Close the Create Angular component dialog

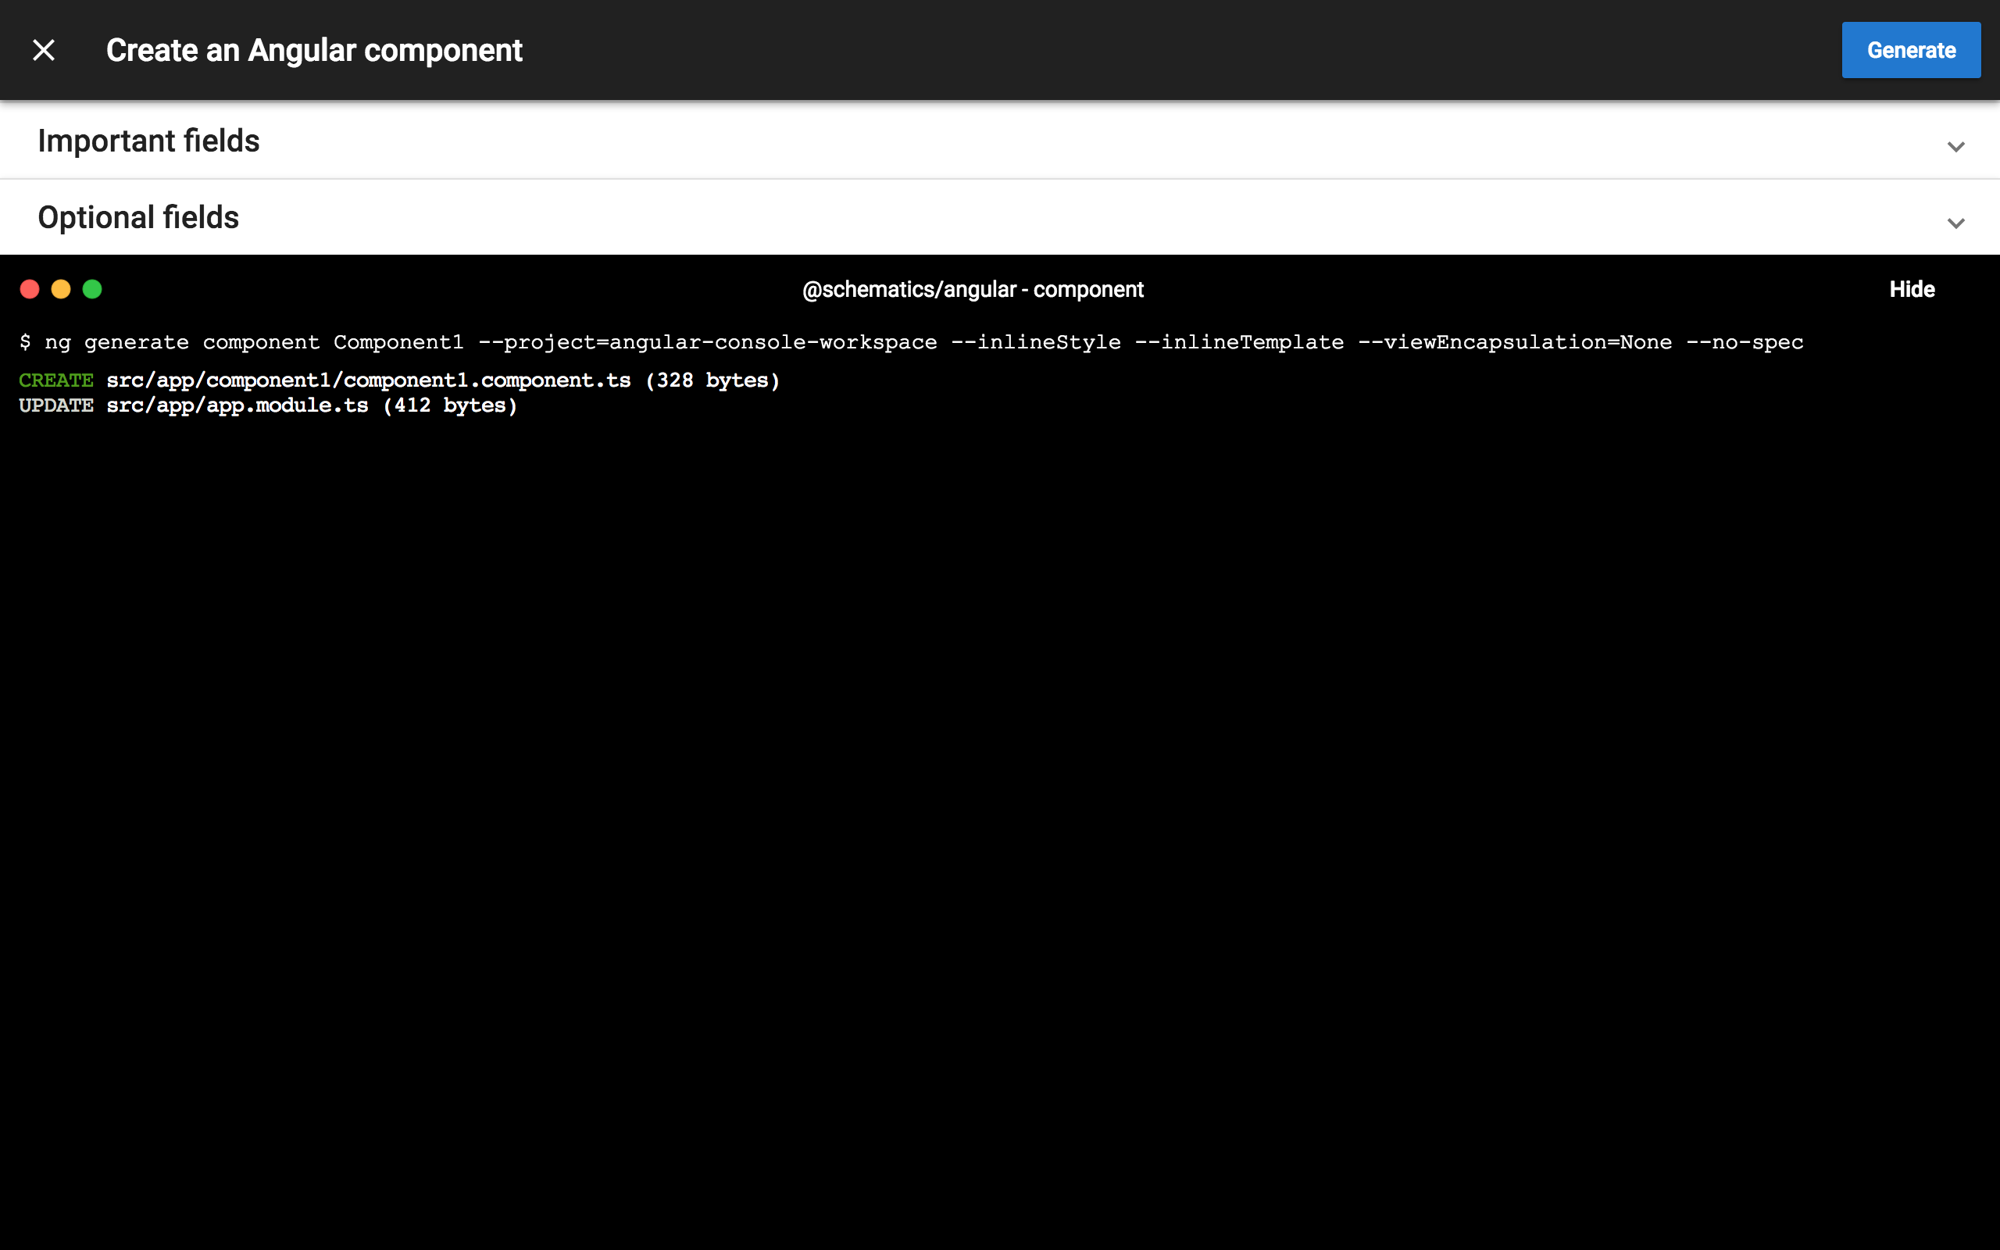point(44,49)
